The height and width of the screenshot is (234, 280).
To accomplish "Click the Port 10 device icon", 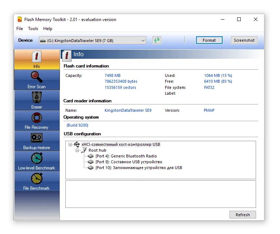I will coord(91,168).
